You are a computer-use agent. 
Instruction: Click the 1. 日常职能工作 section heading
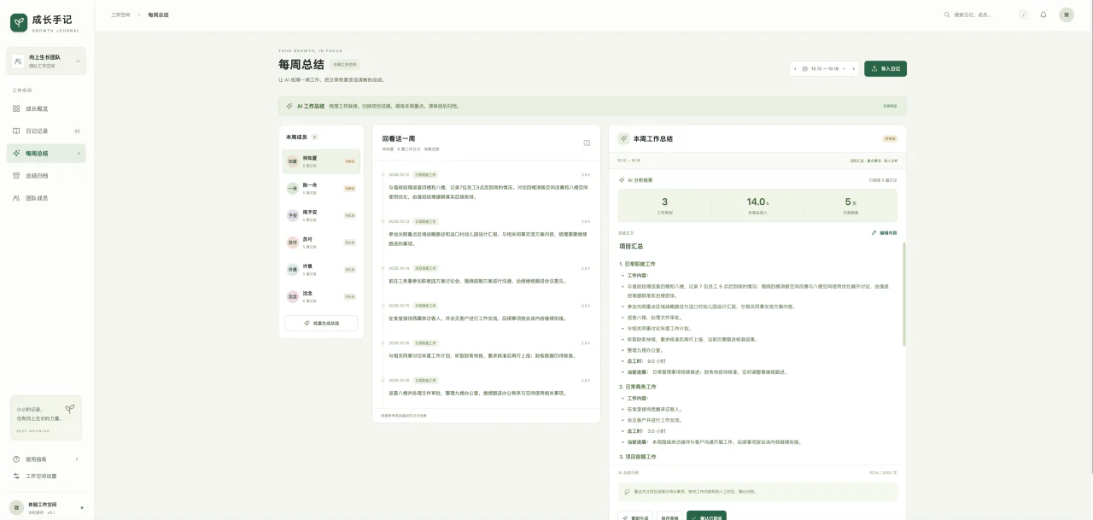(638, 264)
